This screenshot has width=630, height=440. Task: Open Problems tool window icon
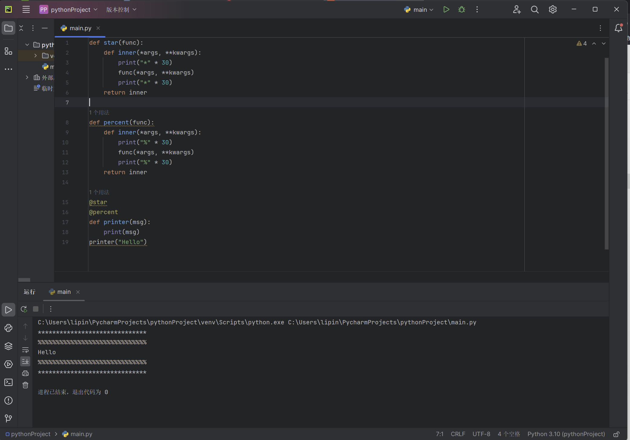(x=8, y=400)
